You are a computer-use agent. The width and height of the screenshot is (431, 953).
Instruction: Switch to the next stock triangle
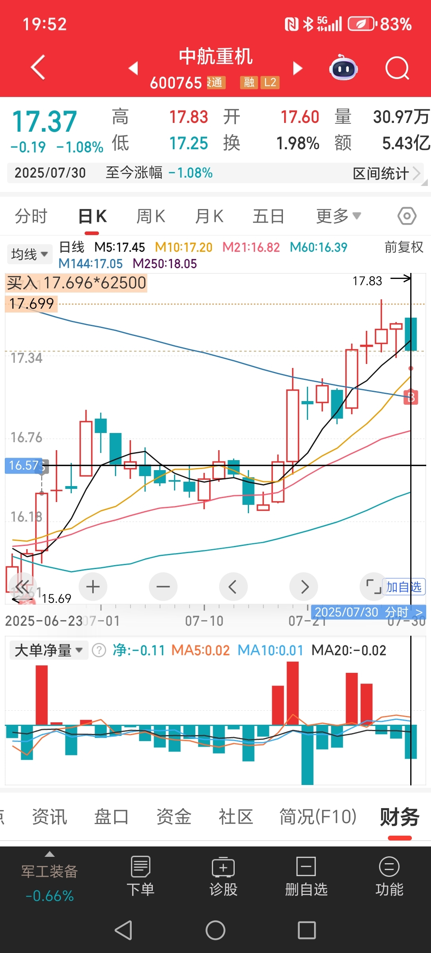tap(298, 68)
